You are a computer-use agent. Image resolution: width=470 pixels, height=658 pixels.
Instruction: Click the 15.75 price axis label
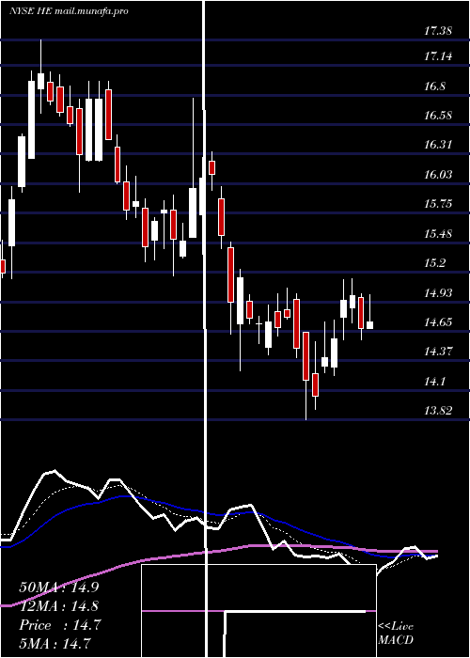438,204
